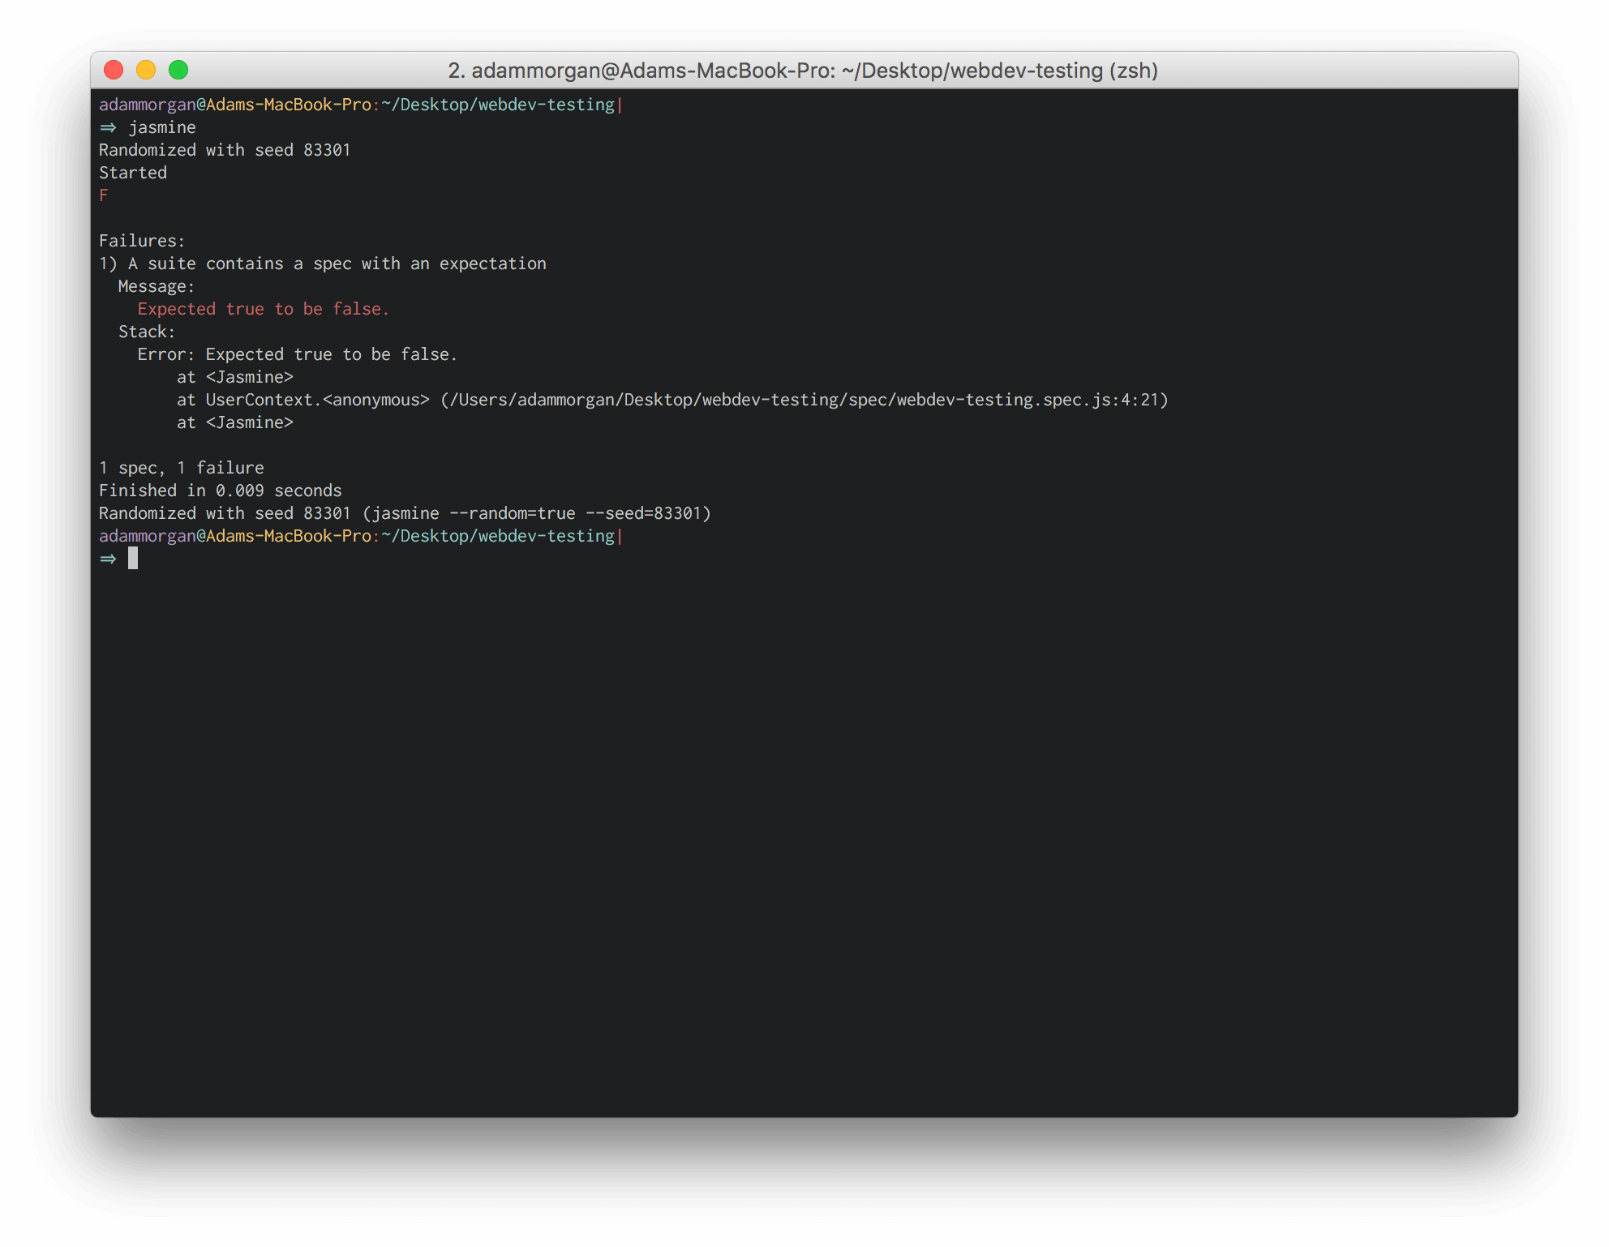Image resolution: width=1609 pixels, height=1247 pixels.
Task: Click the 'Message:' label
Action: coord(157,286)
